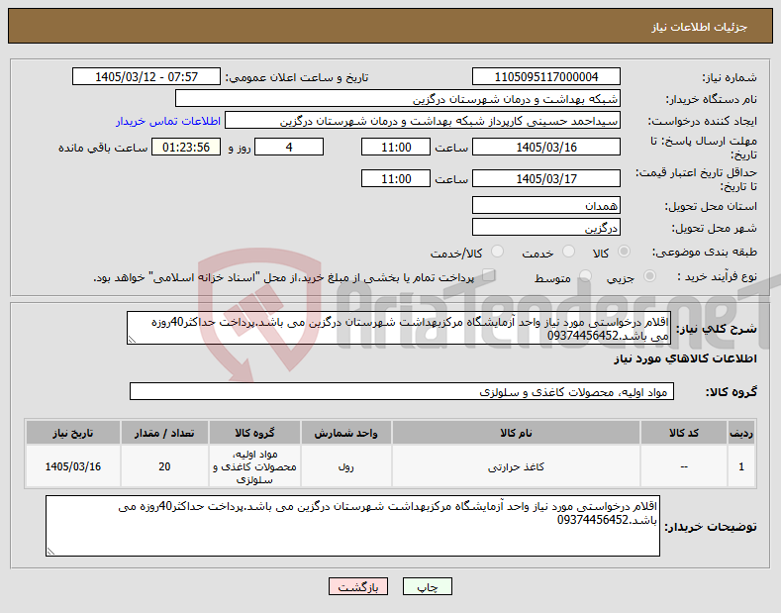This screenshot has height=613, width=781.
Task: Click the تاریخ نیاز column header
Action: coord(72,433)
